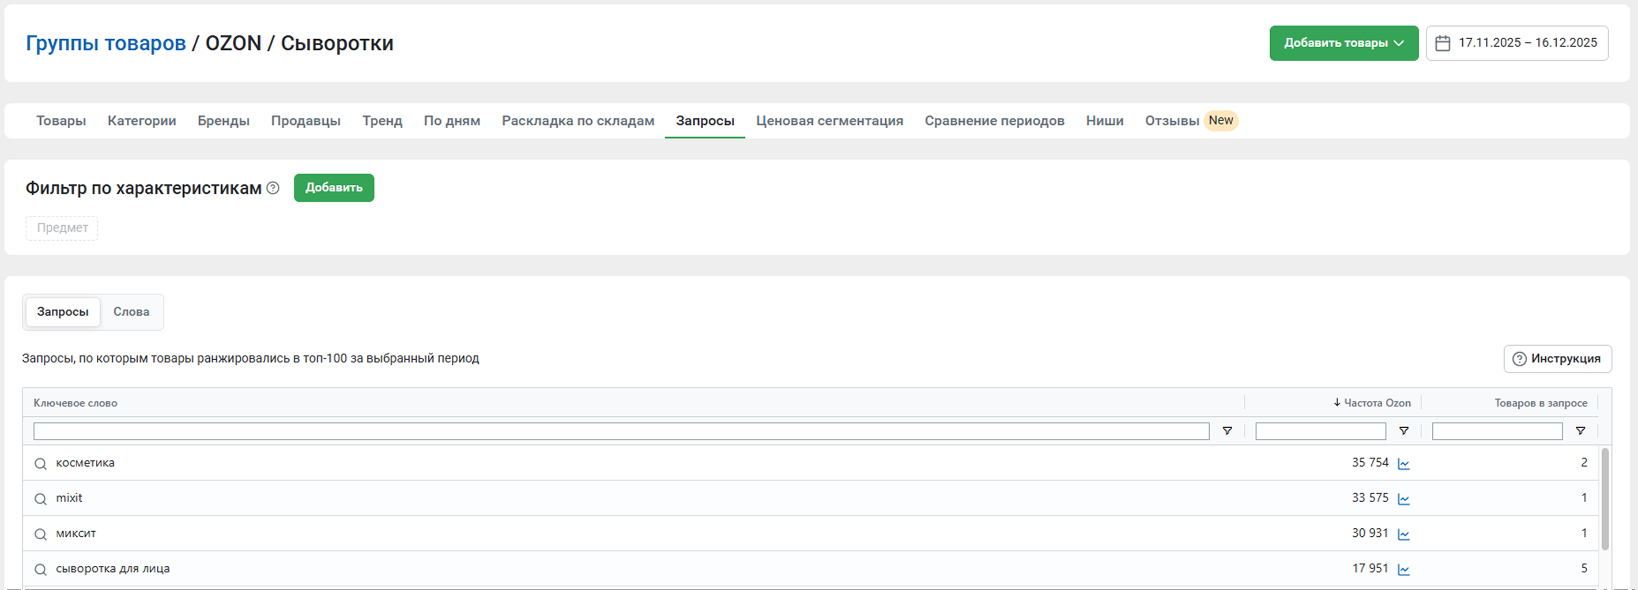The image size is (1638, 590).
Task: Click magnifier icon beside косметика keyword
Action: pyautogui.click(x=41, y=463)
